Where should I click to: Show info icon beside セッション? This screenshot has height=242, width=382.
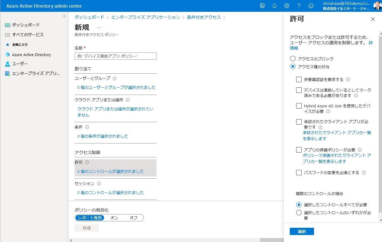coord(99,184)
